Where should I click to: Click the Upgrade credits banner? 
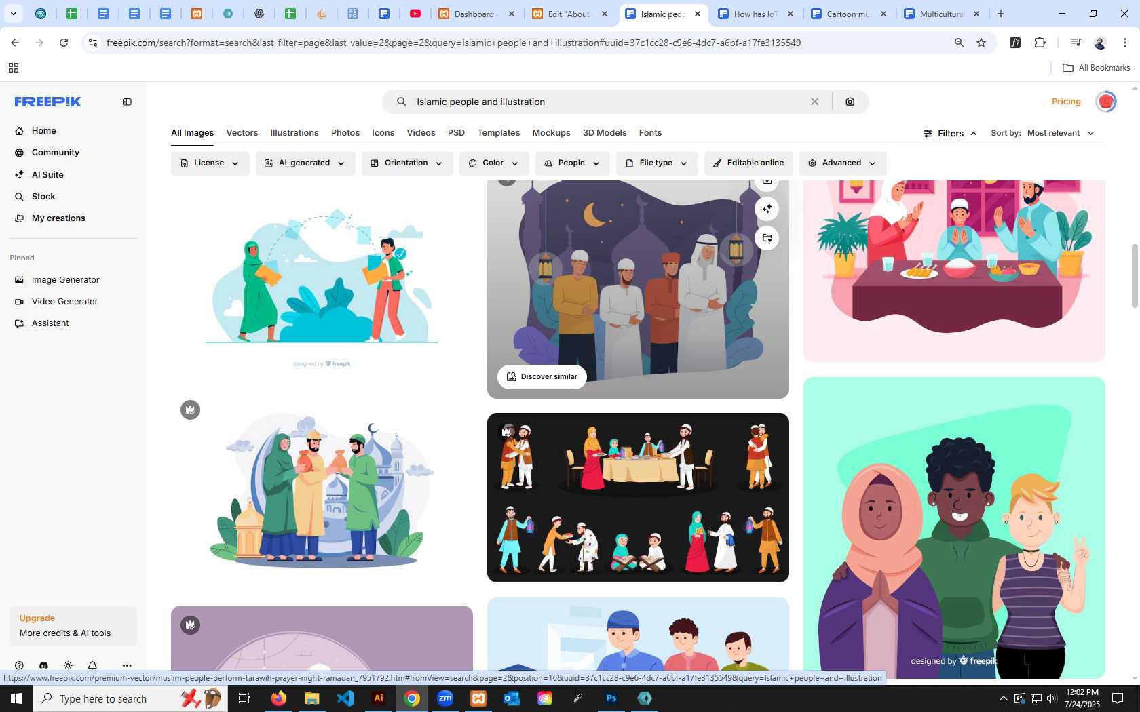click(x=73, y=625)
